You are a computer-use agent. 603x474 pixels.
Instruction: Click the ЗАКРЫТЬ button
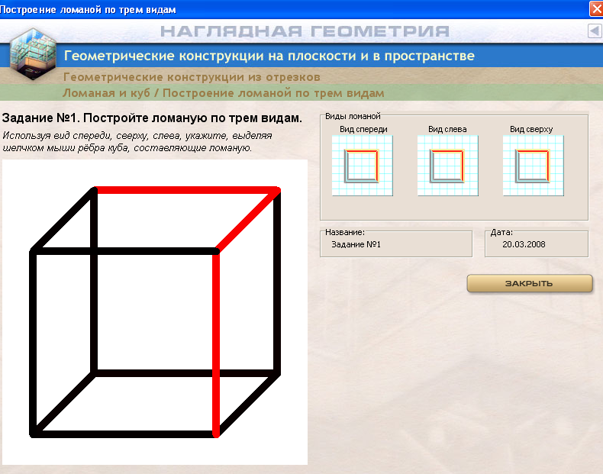pos(530,283)
